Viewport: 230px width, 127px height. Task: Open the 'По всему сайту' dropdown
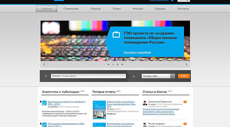[x=158, y=76]
